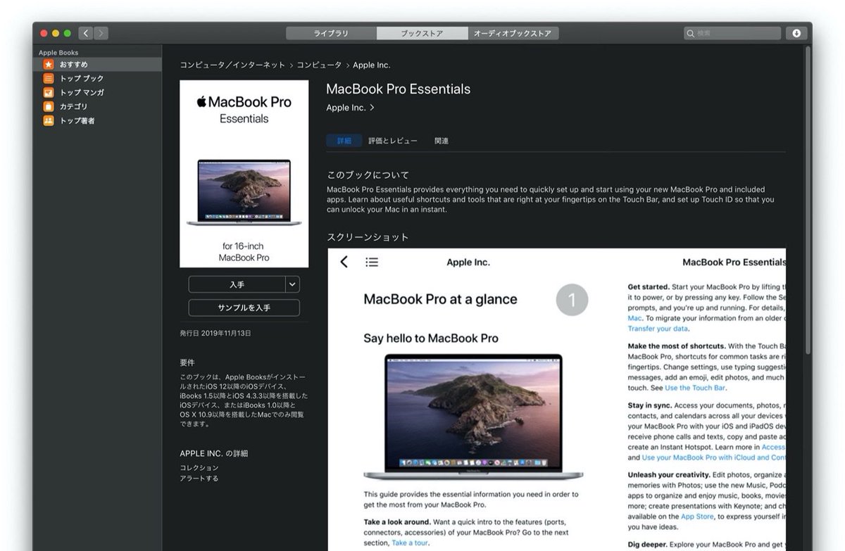Select トップ著者 in the sidebar

(x=99, y=120)
